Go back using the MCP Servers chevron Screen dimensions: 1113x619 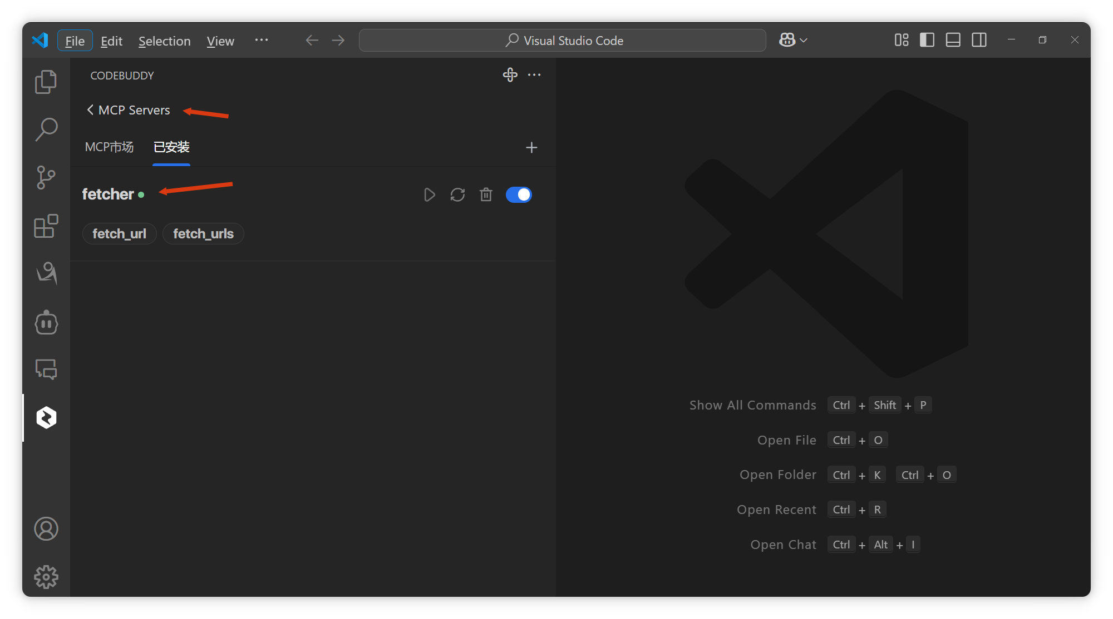tap(90, 110)
